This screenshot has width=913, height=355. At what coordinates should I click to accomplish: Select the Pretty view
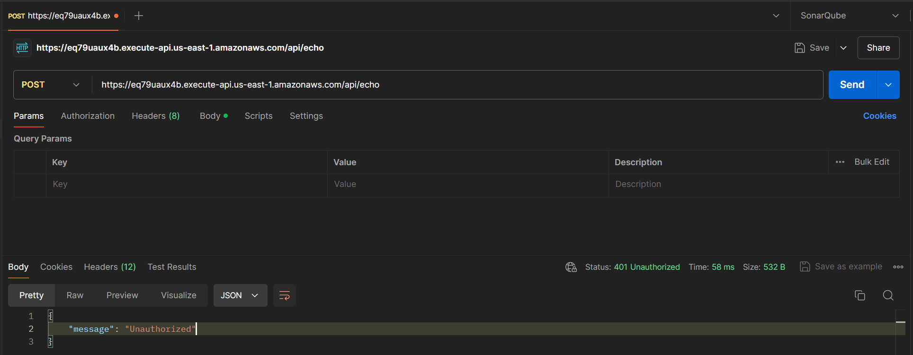click(x=31, y=295)
